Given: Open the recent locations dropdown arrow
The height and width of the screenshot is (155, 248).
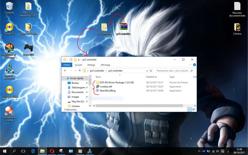Looking at the screenshot, I should point(76,70).
